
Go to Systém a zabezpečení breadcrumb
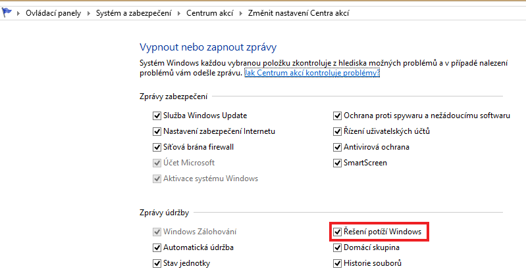tap(132, 13)
